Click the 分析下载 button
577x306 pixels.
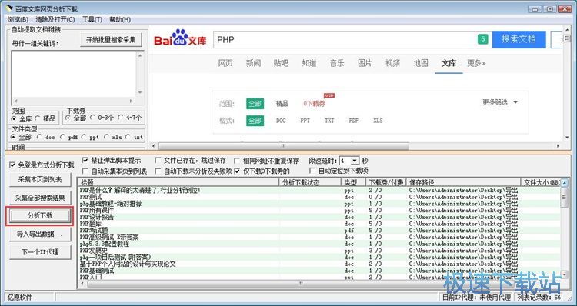[x=40, y=216]
